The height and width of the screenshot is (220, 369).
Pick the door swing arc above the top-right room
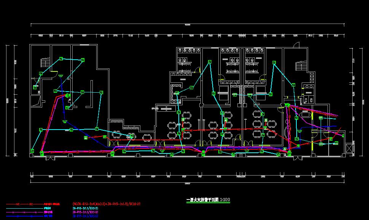click(296, 46)
